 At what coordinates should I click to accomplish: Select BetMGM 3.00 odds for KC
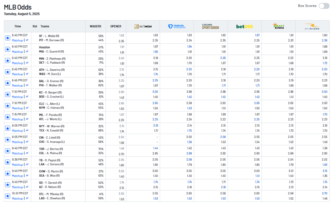pyautogui.click(x=155, y=92)
